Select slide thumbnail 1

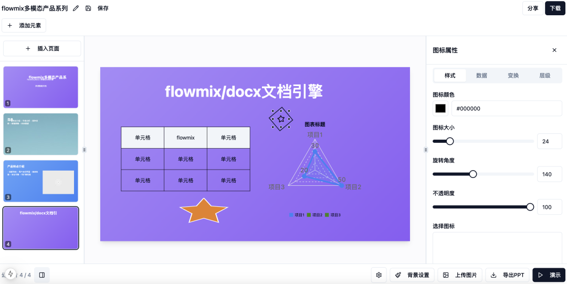[x=40, y=87]
